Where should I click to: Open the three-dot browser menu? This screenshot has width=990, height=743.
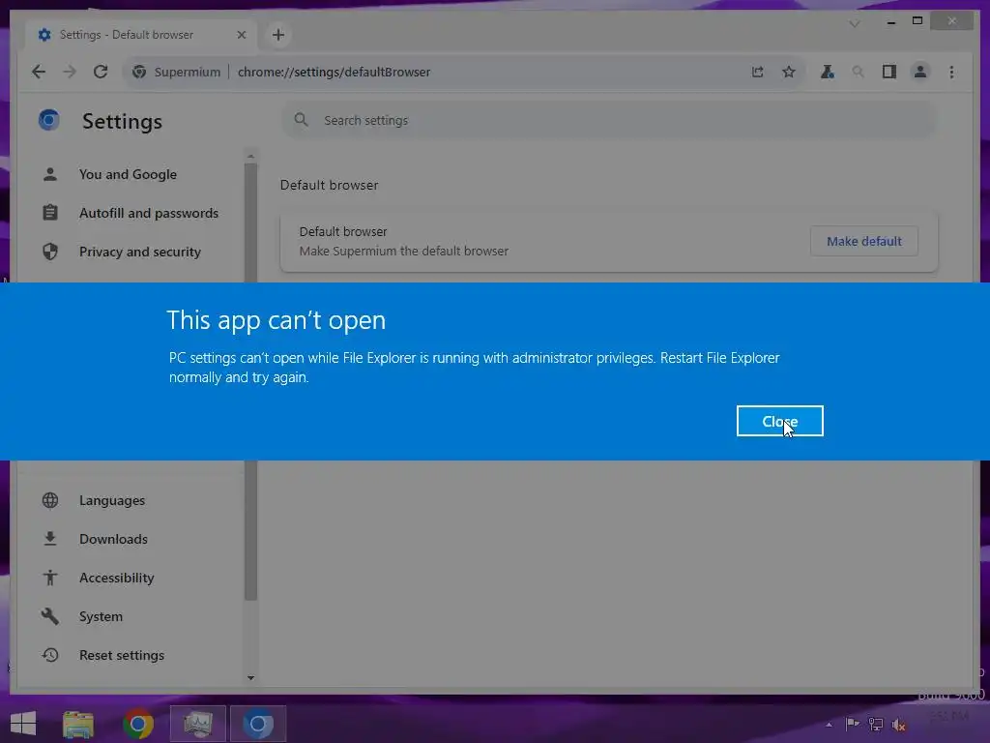tap(951, 72)
